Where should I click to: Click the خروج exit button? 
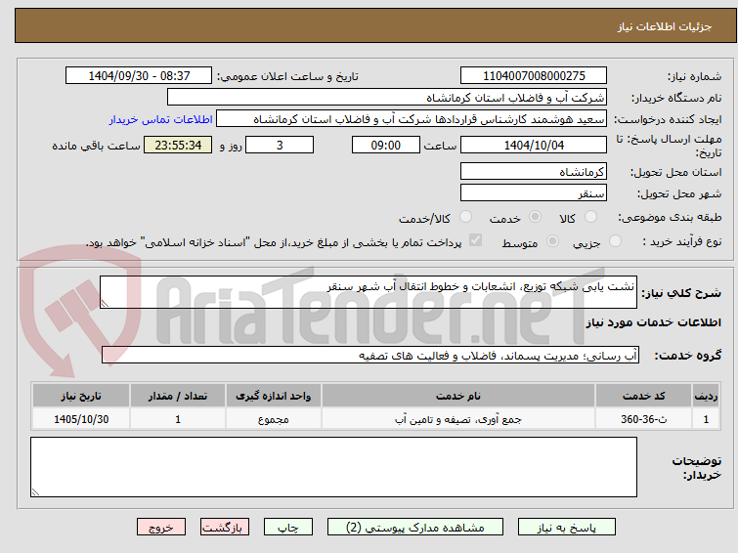[161, 528]
